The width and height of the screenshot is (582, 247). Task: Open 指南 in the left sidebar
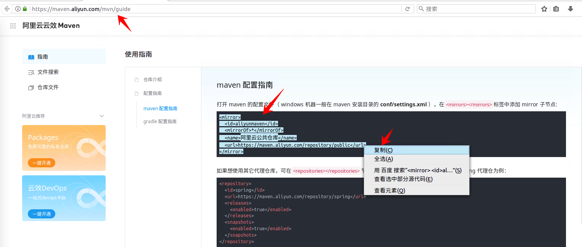tap(64, 57)
